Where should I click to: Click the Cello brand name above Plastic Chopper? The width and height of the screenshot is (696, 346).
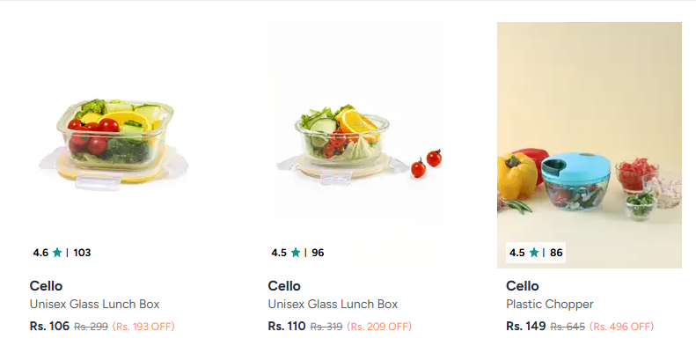coord(523,285)
